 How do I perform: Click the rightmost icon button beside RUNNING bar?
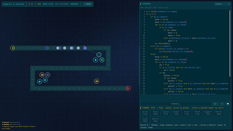click(x=228, y=104)
